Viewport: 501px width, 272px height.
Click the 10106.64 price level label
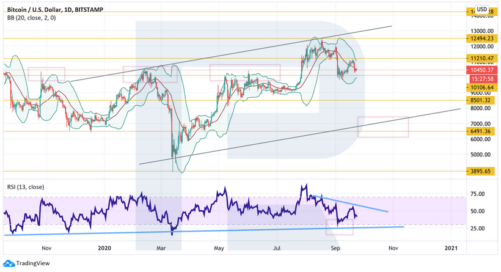pyautogui.click(x=481, y=87)
